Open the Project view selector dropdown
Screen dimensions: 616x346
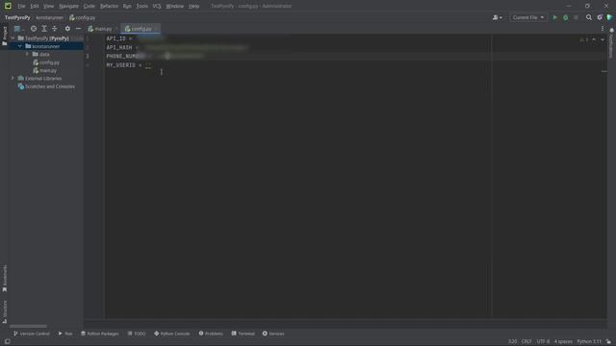(x=18, y=29)
